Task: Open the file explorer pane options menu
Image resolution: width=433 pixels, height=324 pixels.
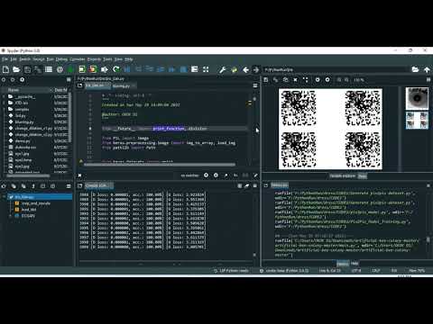Action: click(69, 80)
